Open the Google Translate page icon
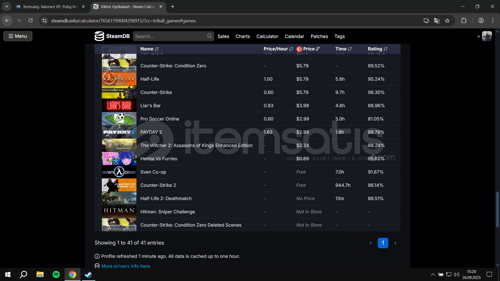This screenshot has height=281, width=500. pos(437,21)
